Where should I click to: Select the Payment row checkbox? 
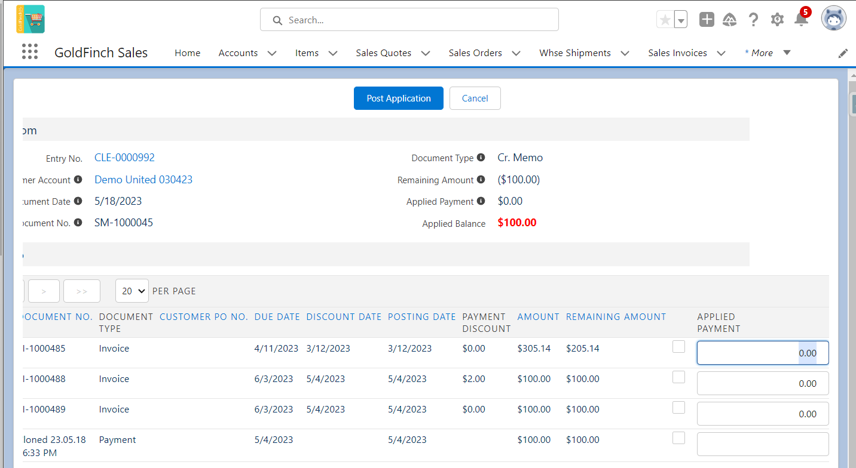coord(678,438)
